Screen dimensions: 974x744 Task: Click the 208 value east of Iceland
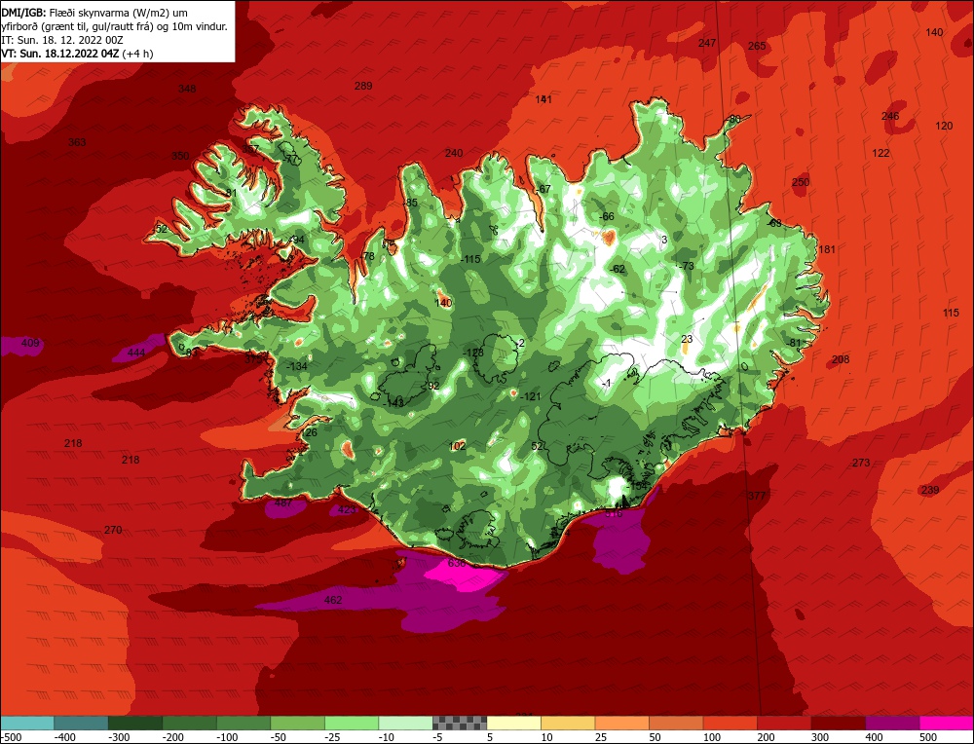click(841, 359)
